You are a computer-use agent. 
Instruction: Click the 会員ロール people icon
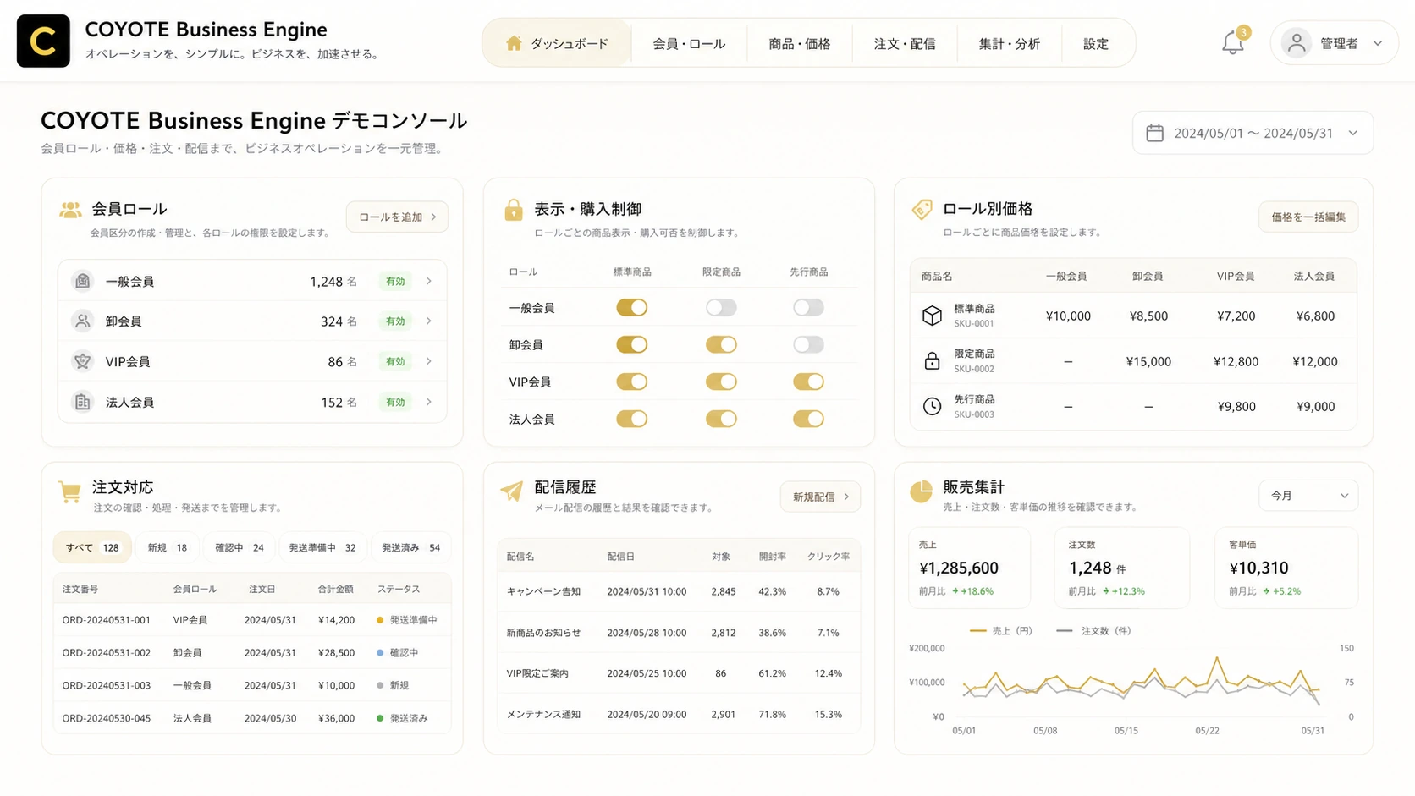coord(70,210)
